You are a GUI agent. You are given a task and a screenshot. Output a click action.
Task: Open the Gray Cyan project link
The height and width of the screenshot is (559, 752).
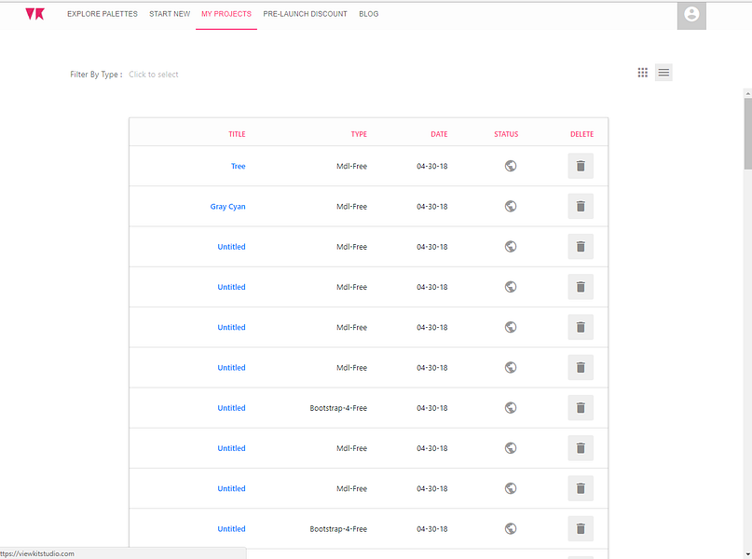coord(227,207)
